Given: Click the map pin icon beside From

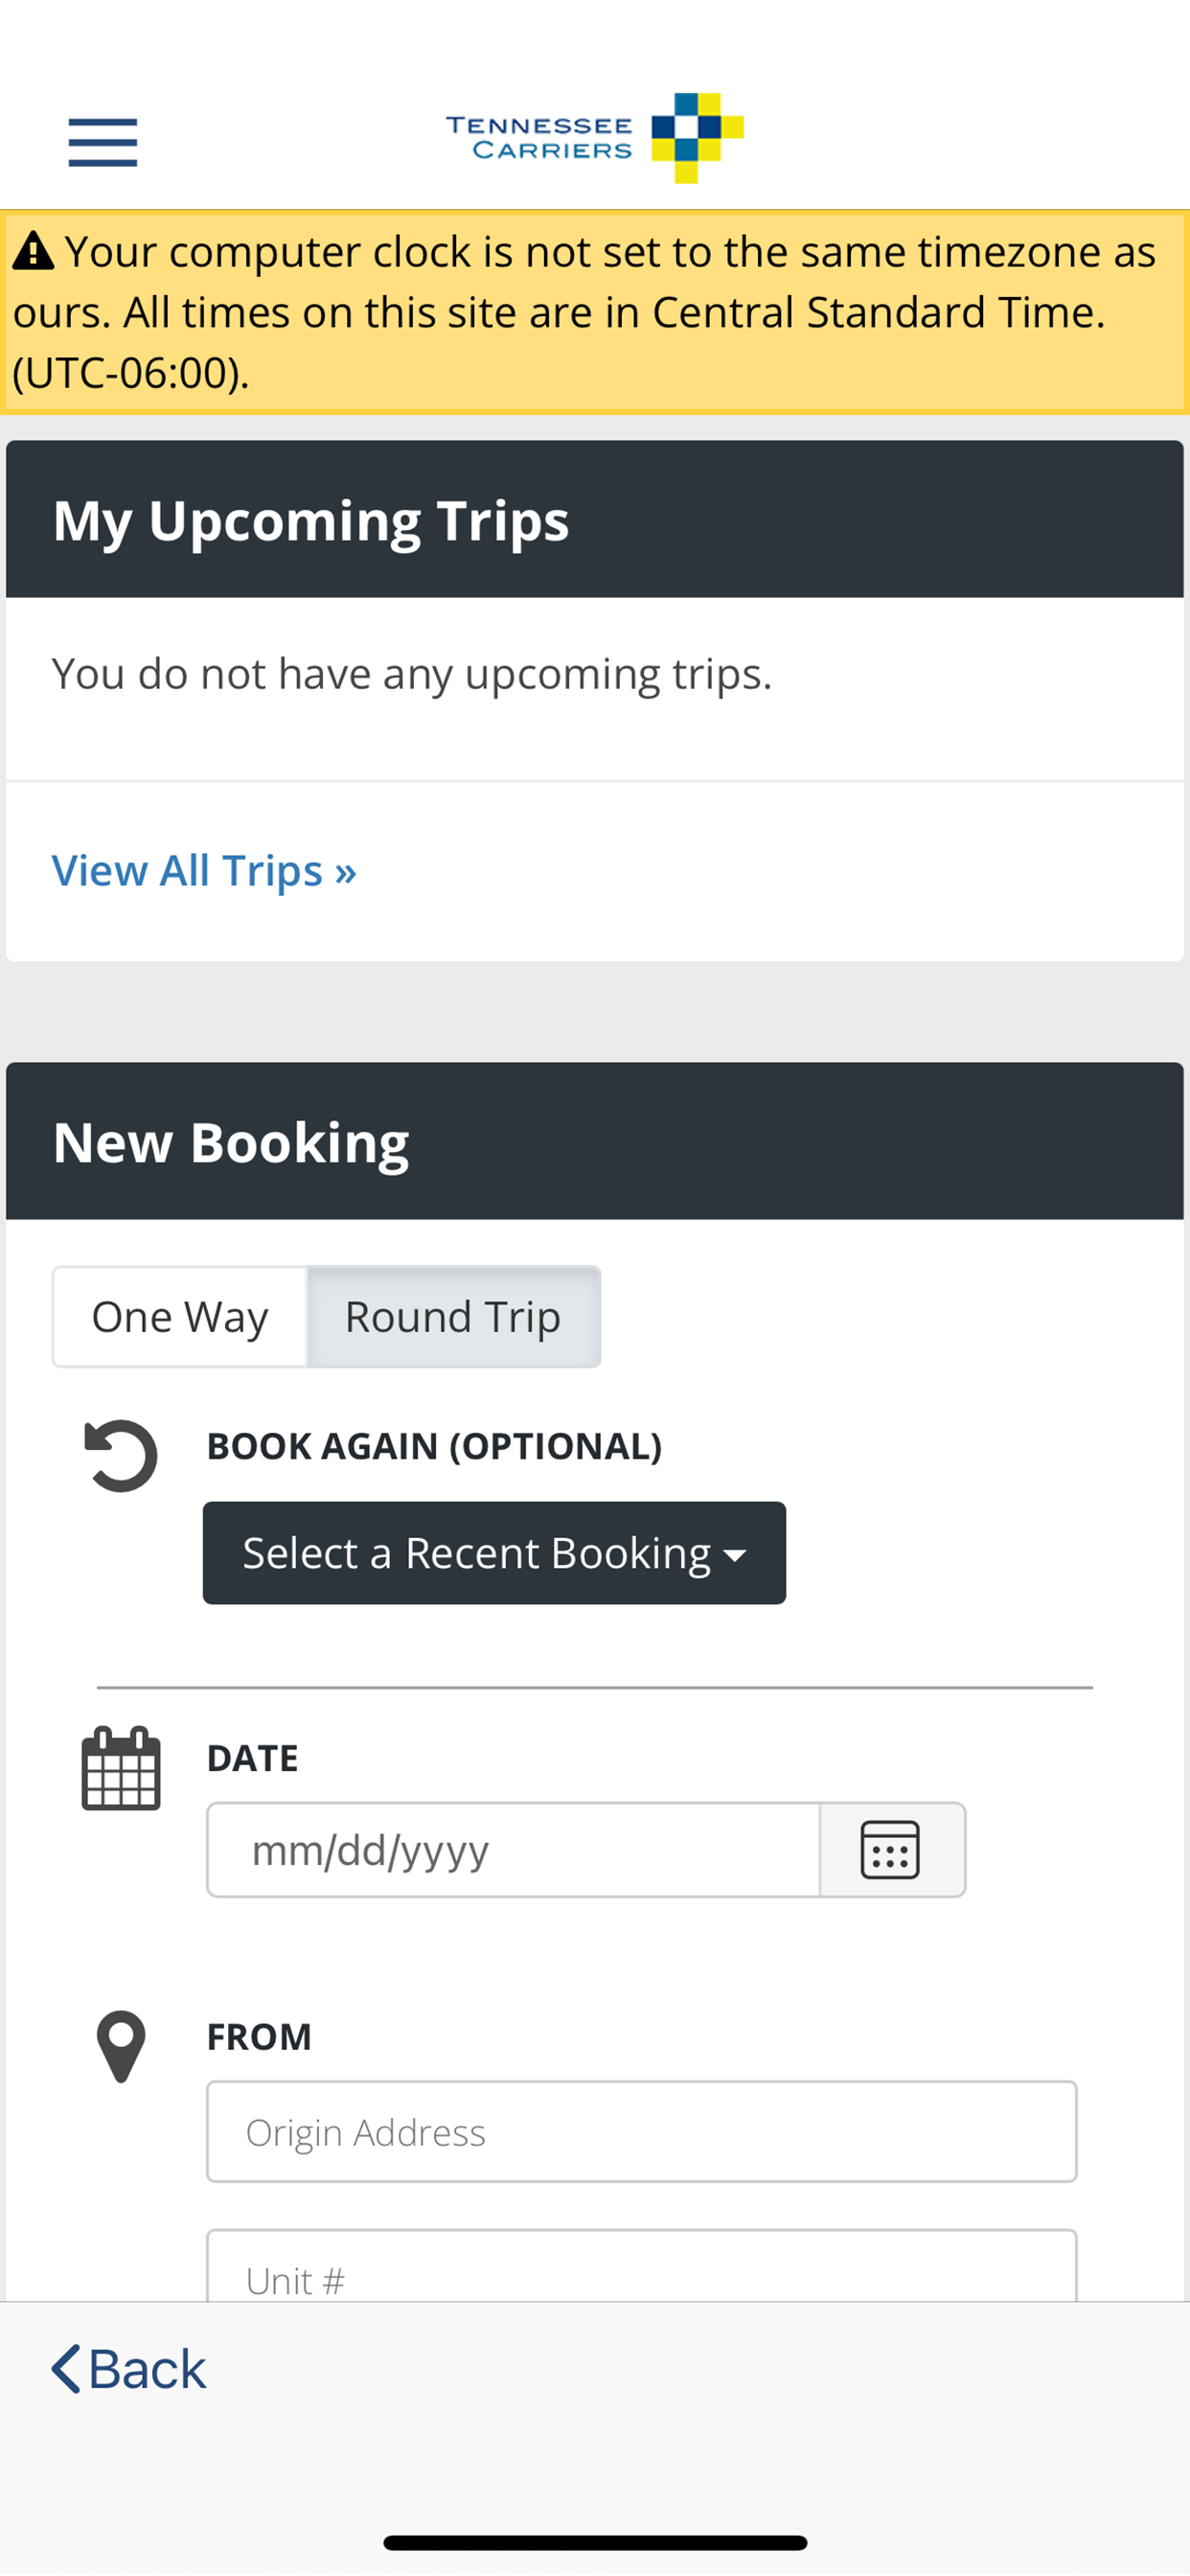Looking at the screenshot, I should pyautogui.click(x=121, y=2047).
